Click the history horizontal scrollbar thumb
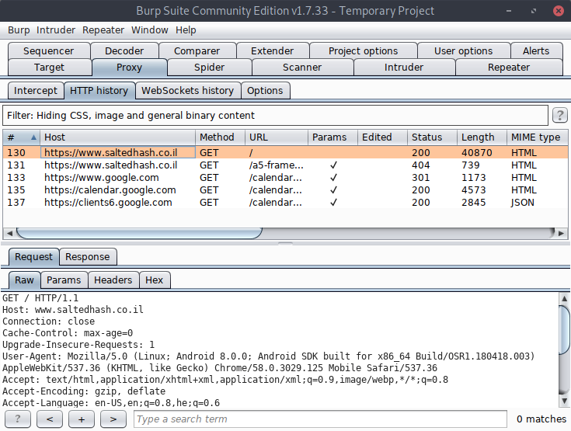Viewport: 571px width, 431px height. [x=139, y=233]
